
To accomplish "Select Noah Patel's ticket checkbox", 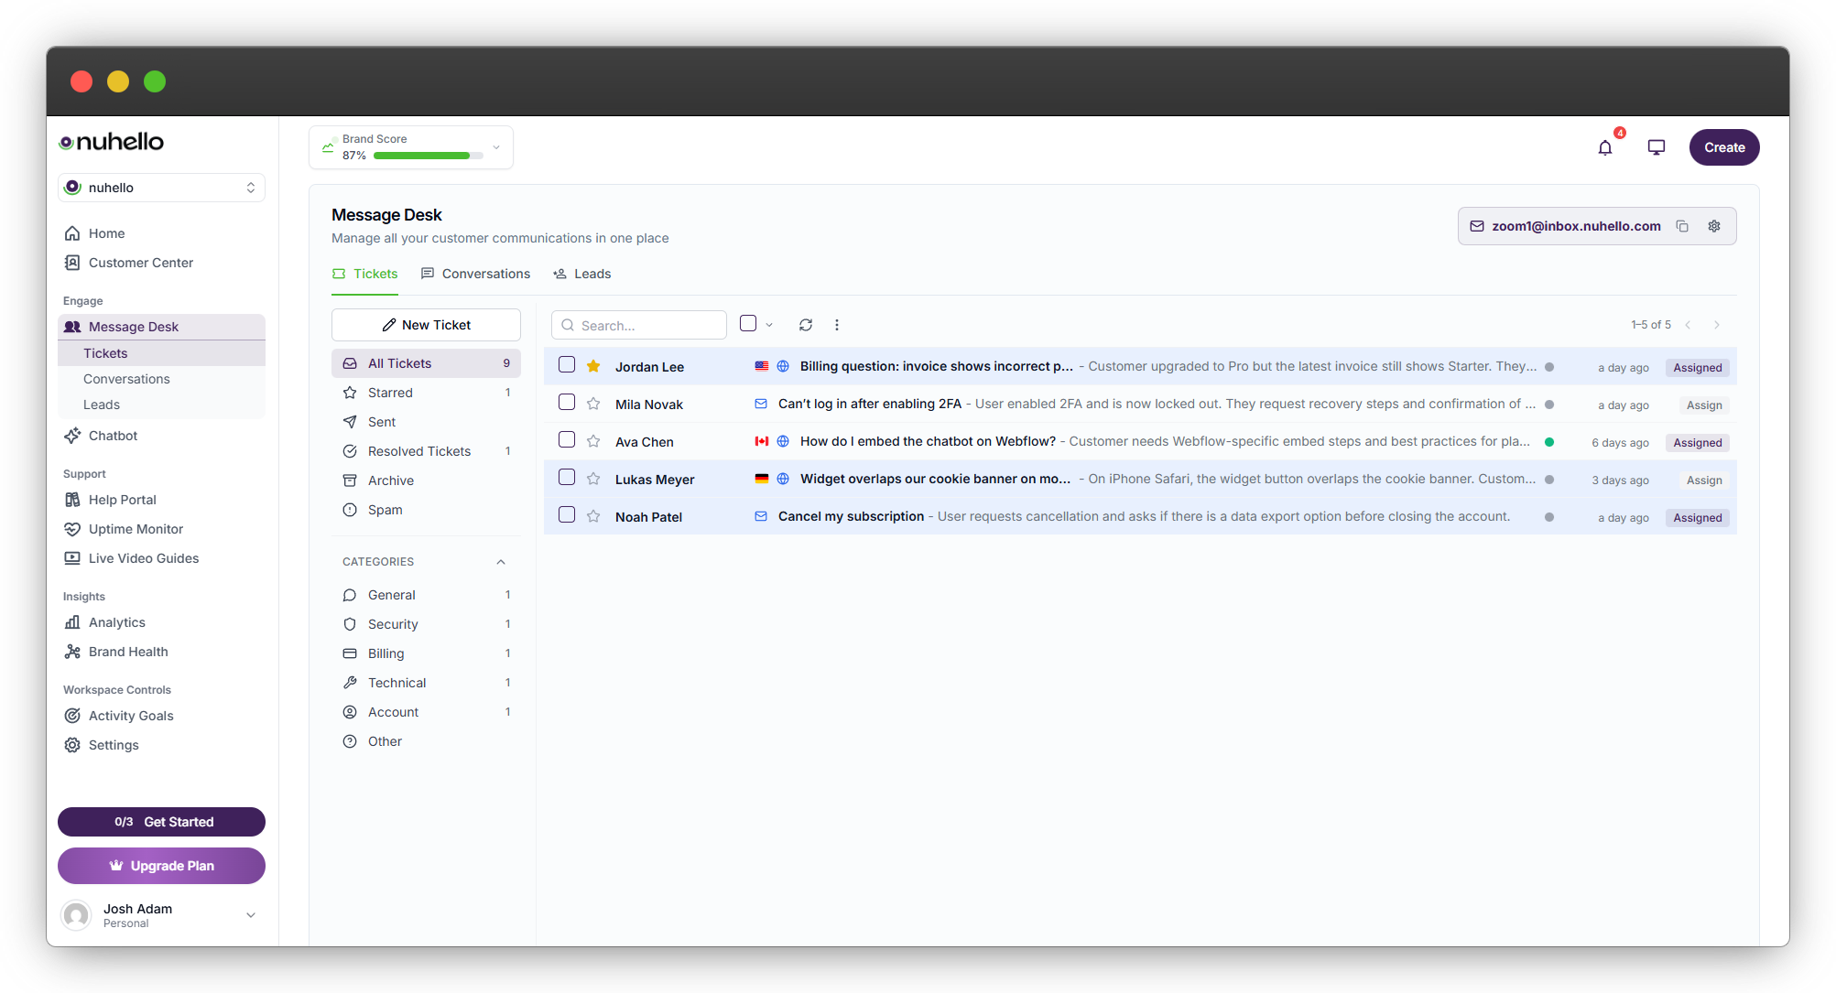I will (567, 515).
